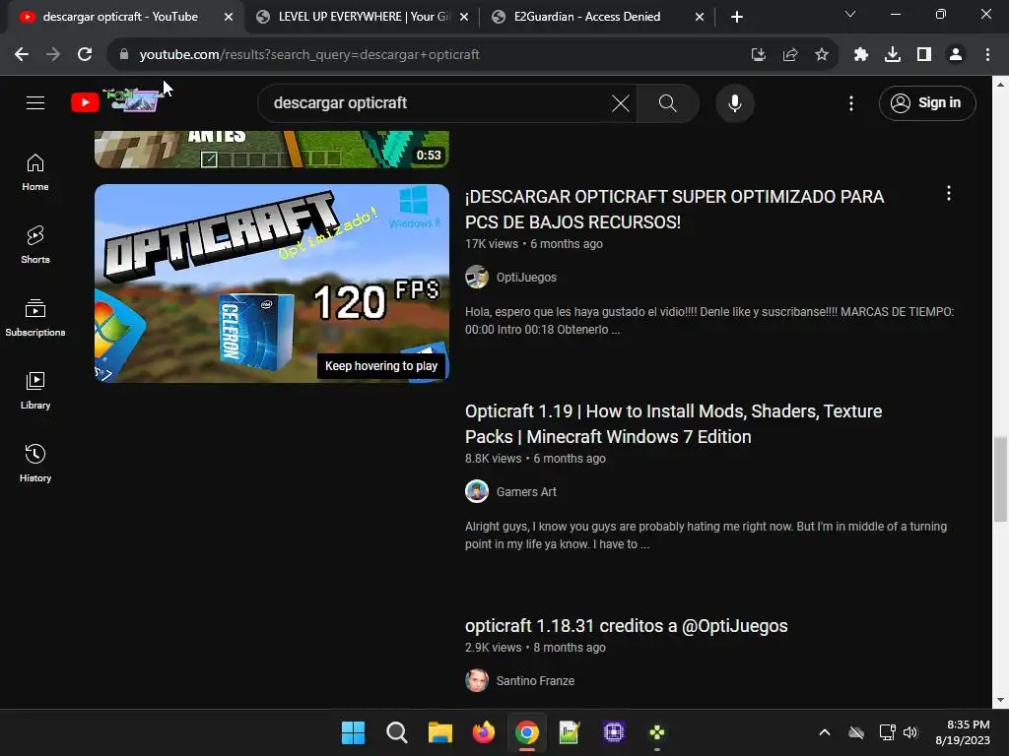Image resolution: width=1009 pixels, height=756 pixels.
Task: Open the OptiJuegos channel link
Action: pos(526,277)
